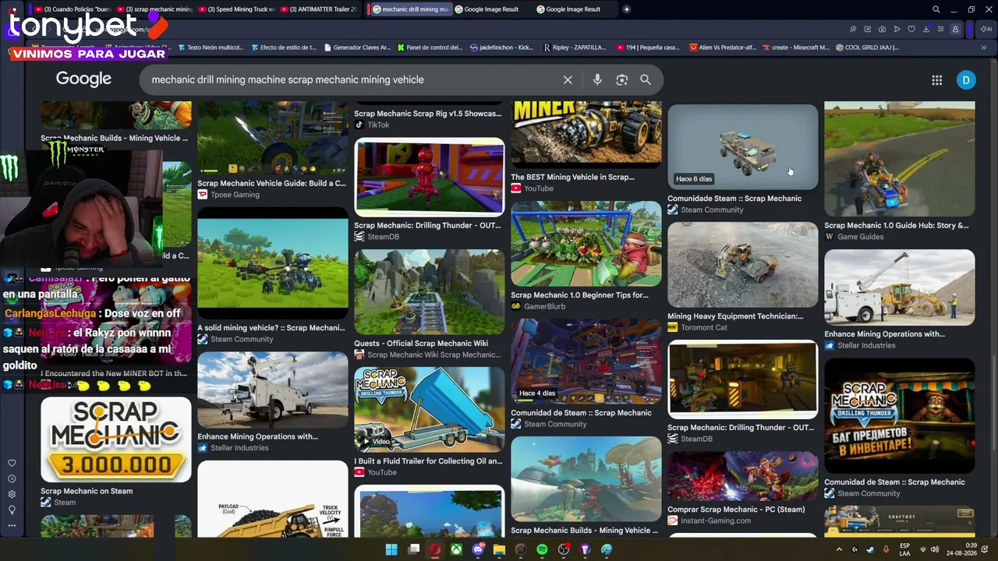Start voice search with the microphone icon
This screenshot has width=998, height=561.
point(597,79)
